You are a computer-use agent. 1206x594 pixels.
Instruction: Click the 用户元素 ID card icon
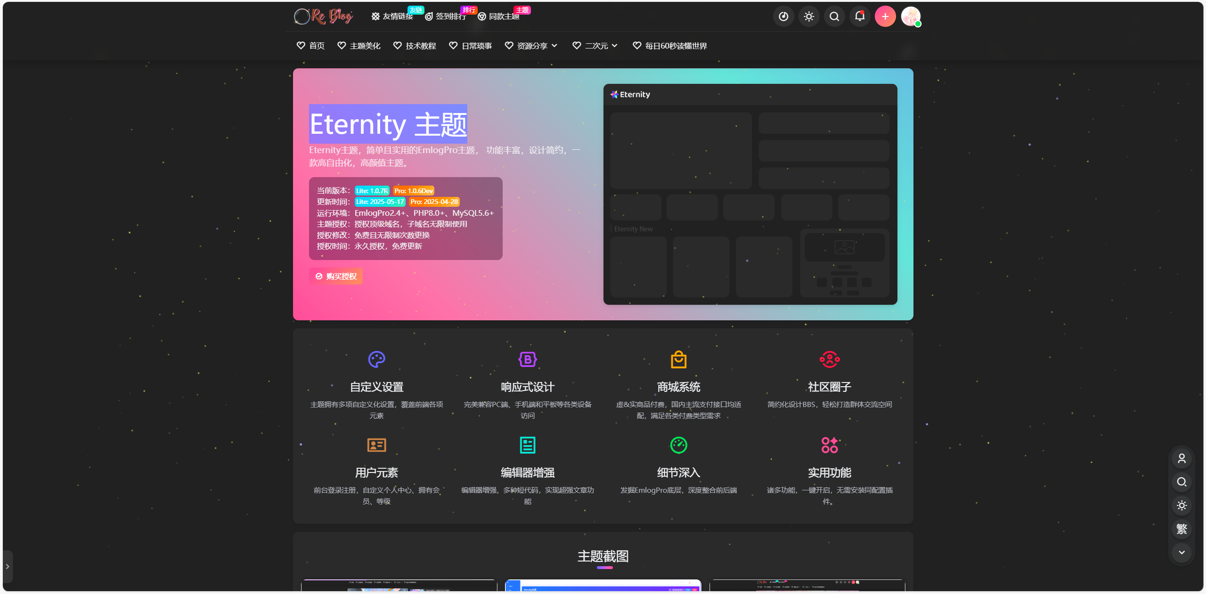[377, 445]
